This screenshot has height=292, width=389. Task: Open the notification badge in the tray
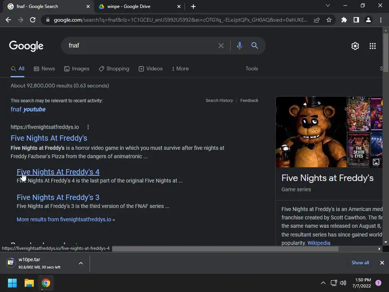click(x=378, y=283)
